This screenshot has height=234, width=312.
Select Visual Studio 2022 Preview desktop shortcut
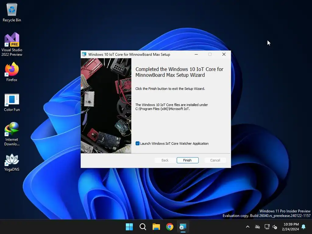12,44
